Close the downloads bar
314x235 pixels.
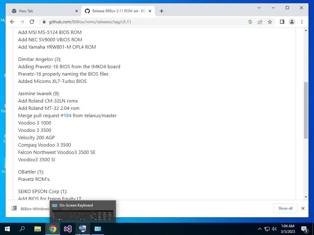click(x=303, y=208)
